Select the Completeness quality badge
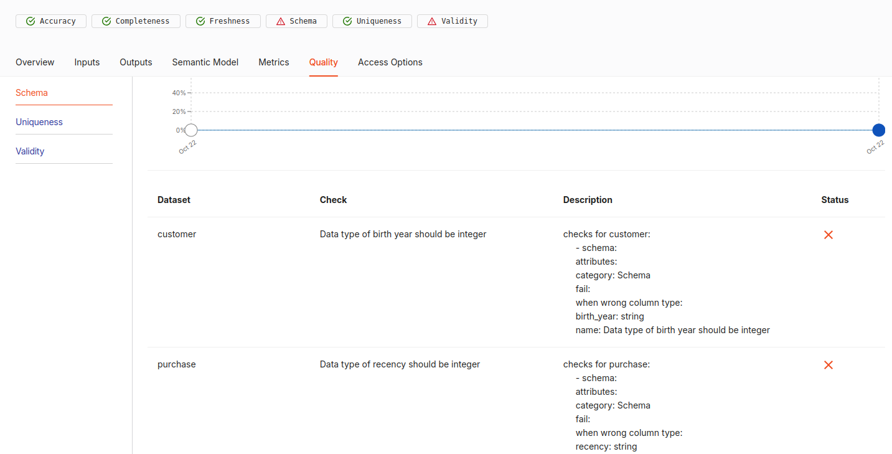 coord(136,21)
